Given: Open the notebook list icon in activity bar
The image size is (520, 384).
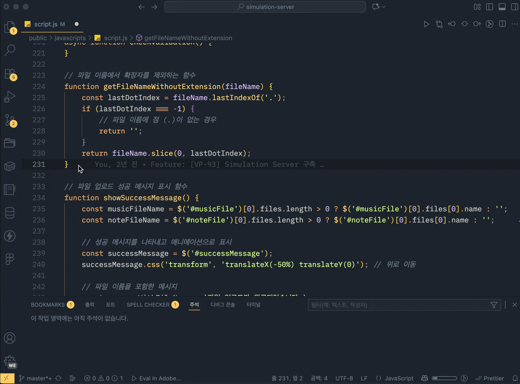Looking at the screenshot, I should tap(10, 190).
